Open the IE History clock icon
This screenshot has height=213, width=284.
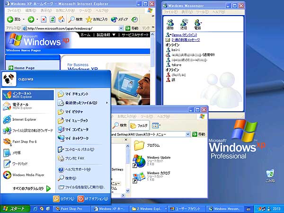click(134, 19)
